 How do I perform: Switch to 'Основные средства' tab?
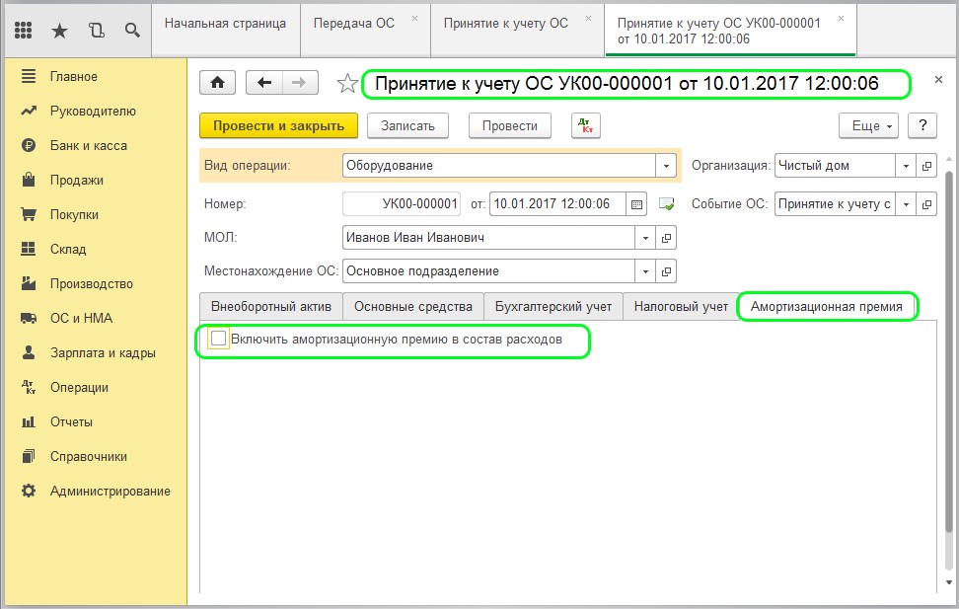[413, 307]
